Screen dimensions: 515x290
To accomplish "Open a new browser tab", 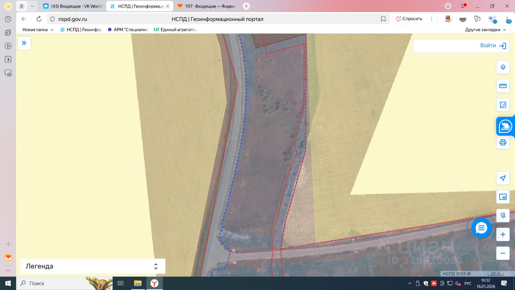I will click(x=247, y=6).
